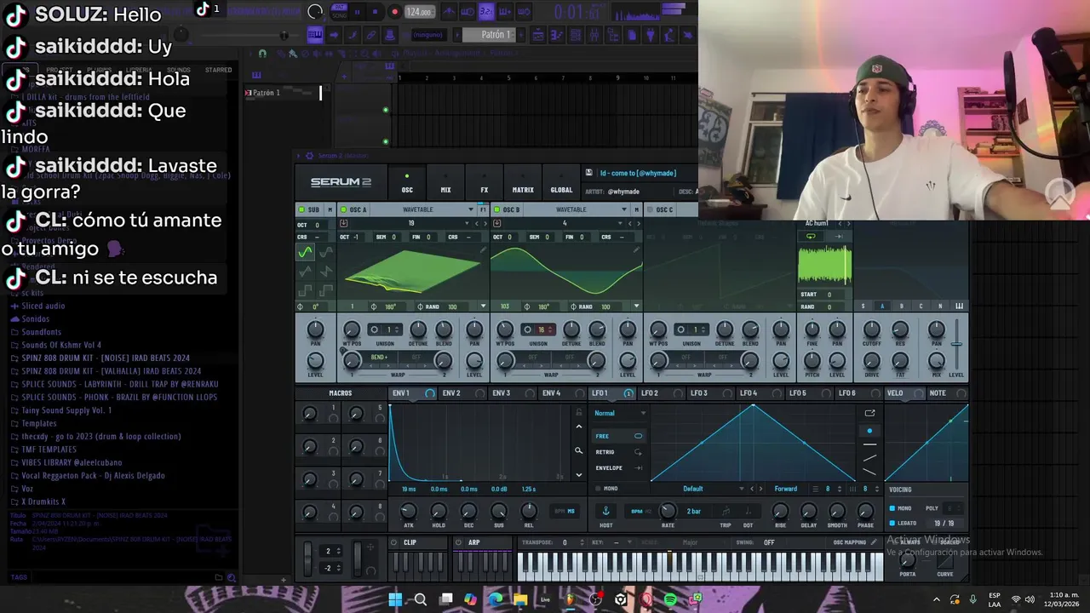Image resolution: width=1090 pixels, height=613 pixels.
Task: Open Microsoft Edge from the taskbar
Action: [496, 599]
